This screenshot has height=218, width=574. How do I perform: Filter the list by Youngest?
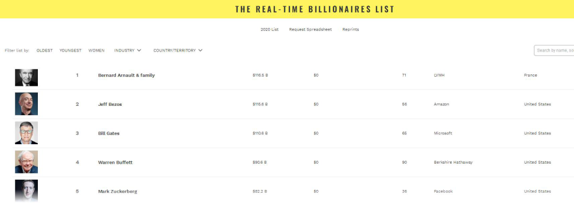[x=70, y=50]
